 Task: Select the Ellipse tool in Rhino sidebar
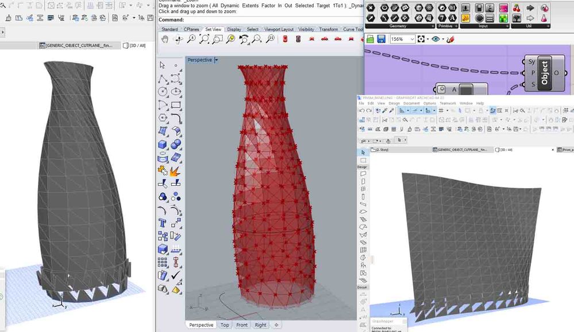[x=176, y=92]
